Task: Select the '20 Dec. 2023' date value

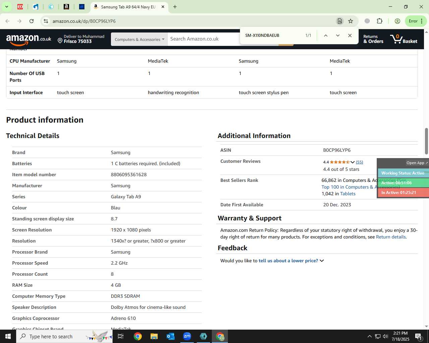Action: (x=337, y=205)
